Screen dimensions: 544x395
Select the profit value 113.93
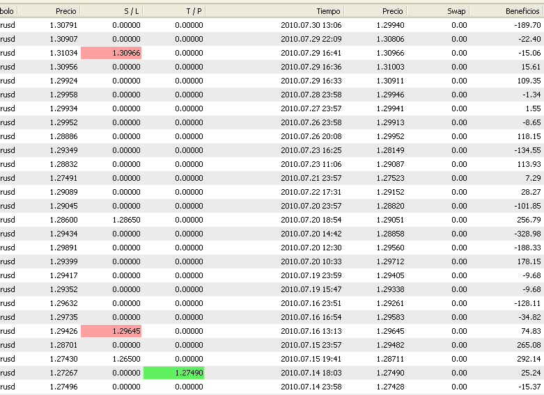click(529, 164)
